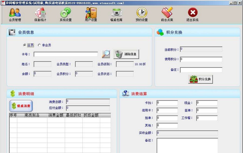Click 会员信息 panel tuxedo icon
243x153 pixels.
pos(12,32)
